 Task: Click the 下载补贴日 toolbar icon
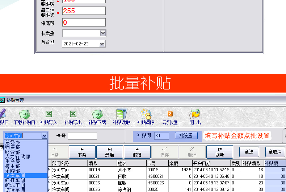pos(24,117)
